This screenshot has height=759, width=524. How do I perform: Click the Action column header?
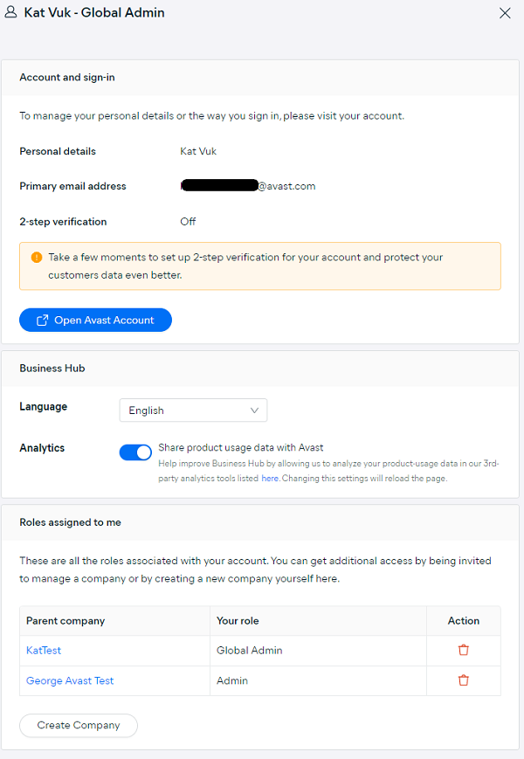(x=464, y=620)
